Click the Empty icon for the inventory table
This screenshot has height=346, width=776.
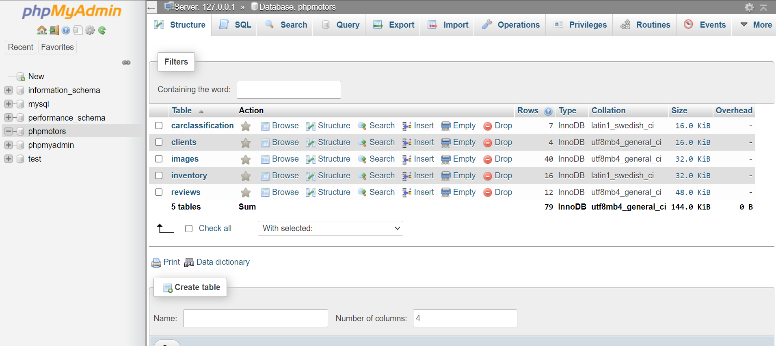[445, 176]
